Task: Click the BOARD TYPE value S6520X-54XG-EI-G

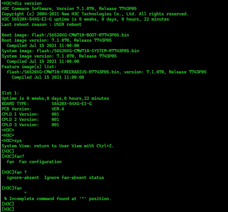Action: [71, 104]
